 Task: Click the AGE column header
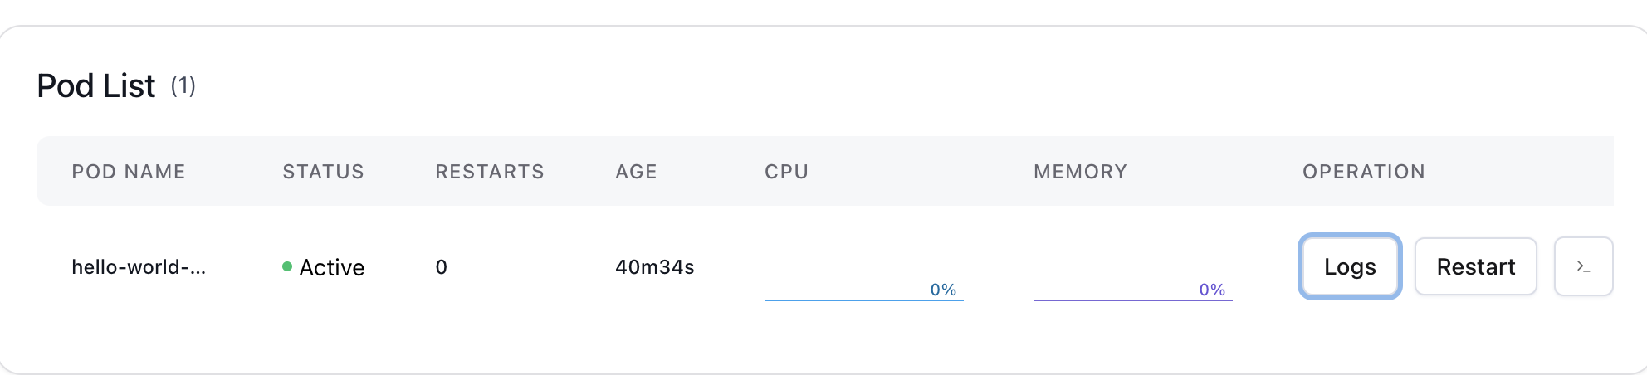click(636, 172)
